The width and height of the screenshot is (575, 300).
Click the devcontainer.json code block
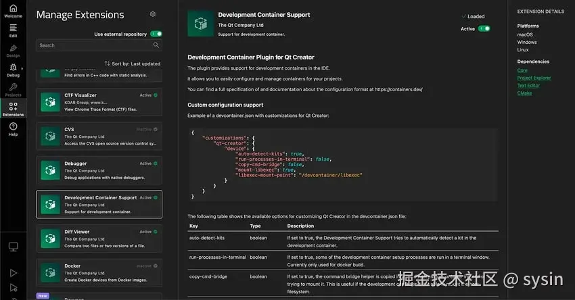coord(343,164)
